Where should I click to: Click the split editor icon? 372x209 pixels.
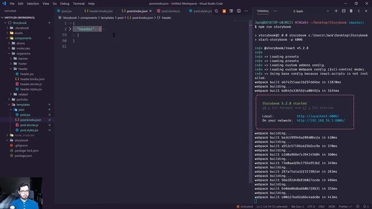tap(239, 11)
